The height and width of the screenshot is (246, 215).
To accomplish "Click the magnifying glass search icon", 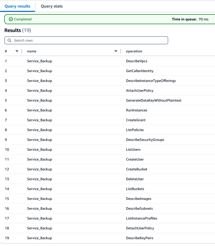I will tap(9, 40).
